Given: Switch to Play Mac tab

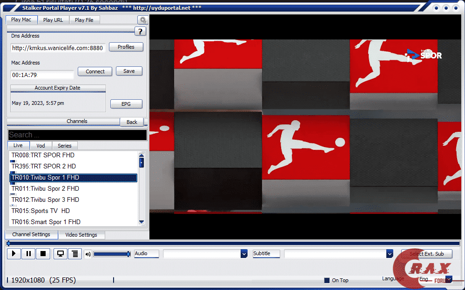Looking at the screenshot, I should (x=21, y=20).
